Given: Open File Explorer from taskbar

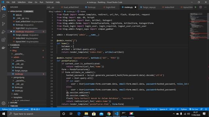Looking at the screenshot, I should coord(86,114).
